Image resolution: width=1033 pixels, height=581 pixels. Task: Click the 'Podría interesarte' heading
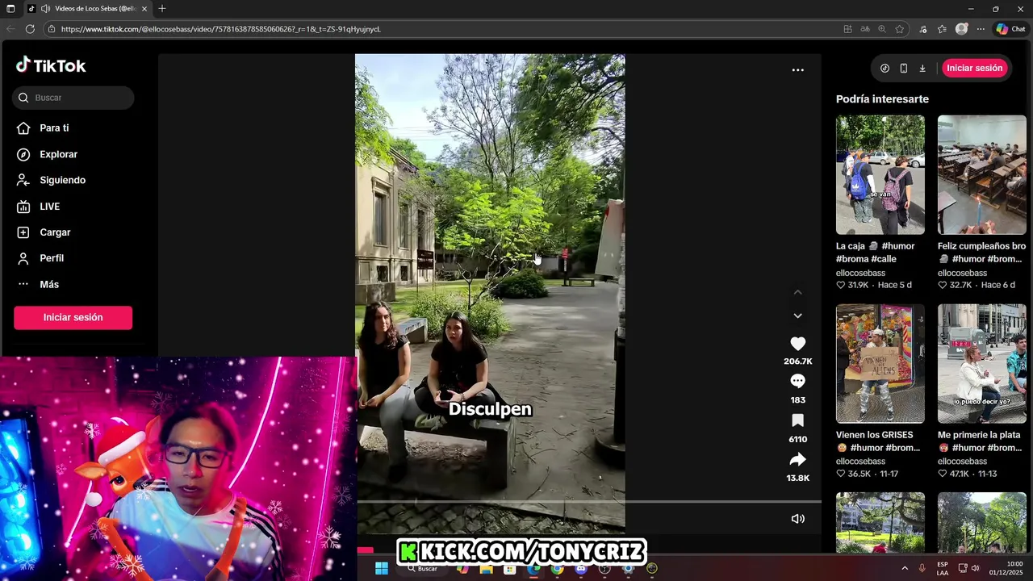[882, 99]
